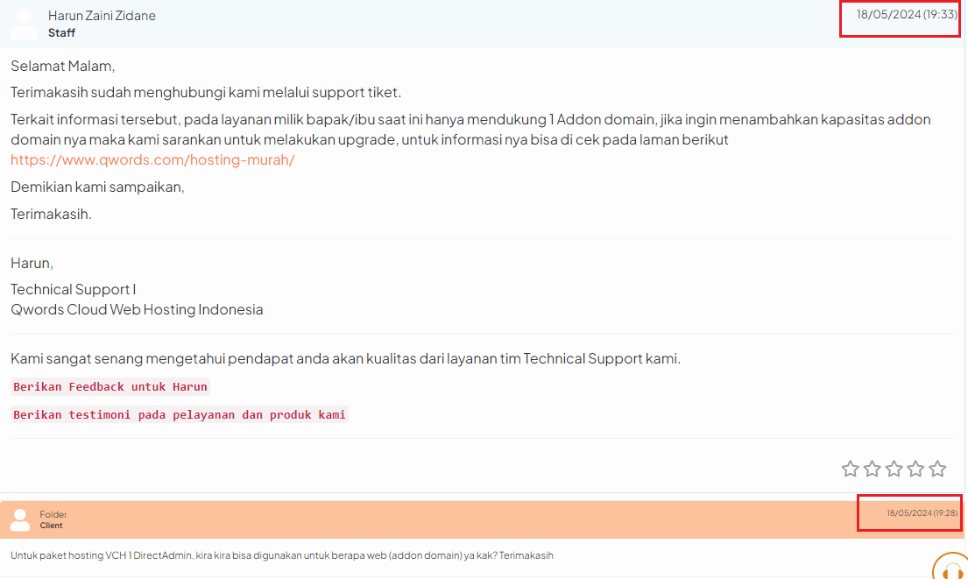
Task: Select the second rating star
Action: 872,469
